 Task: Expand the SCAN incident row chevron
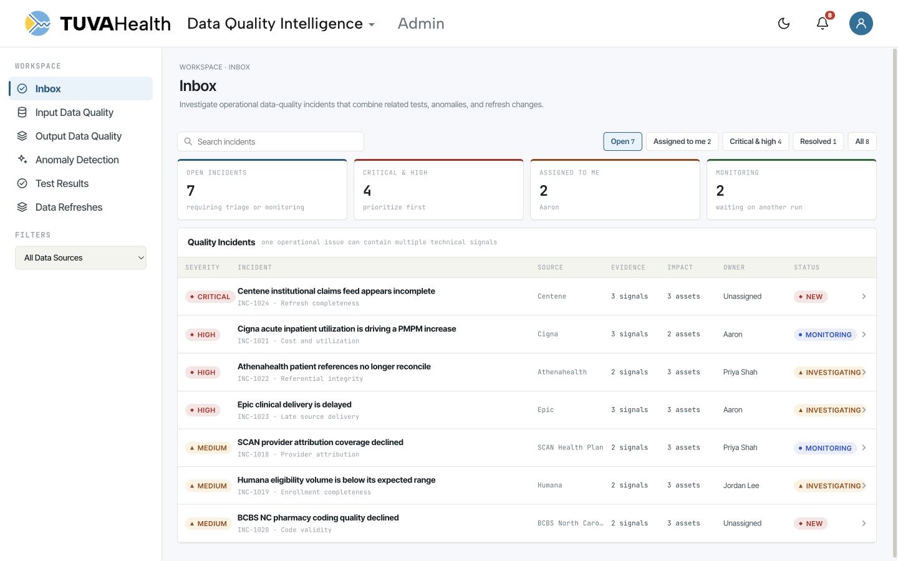click(864, 448)
